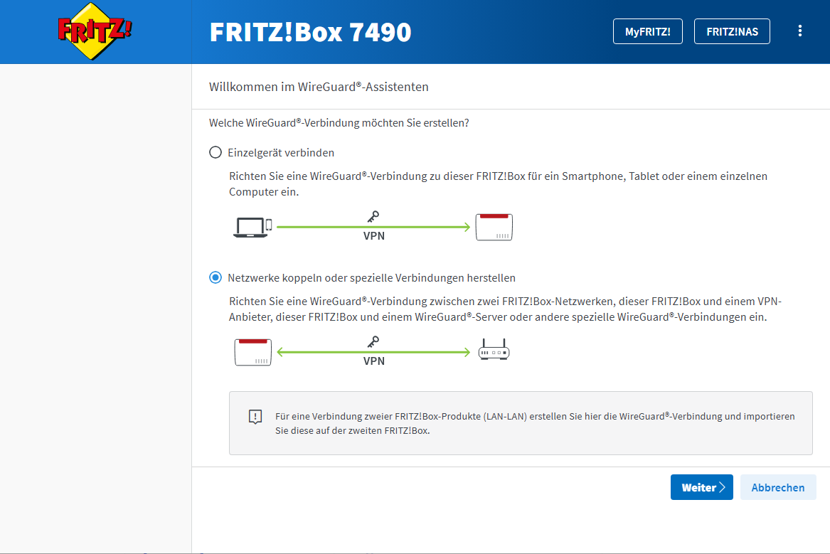Click the Weiter button
This screenshot has height=554, width=830.
coord(701,488)
